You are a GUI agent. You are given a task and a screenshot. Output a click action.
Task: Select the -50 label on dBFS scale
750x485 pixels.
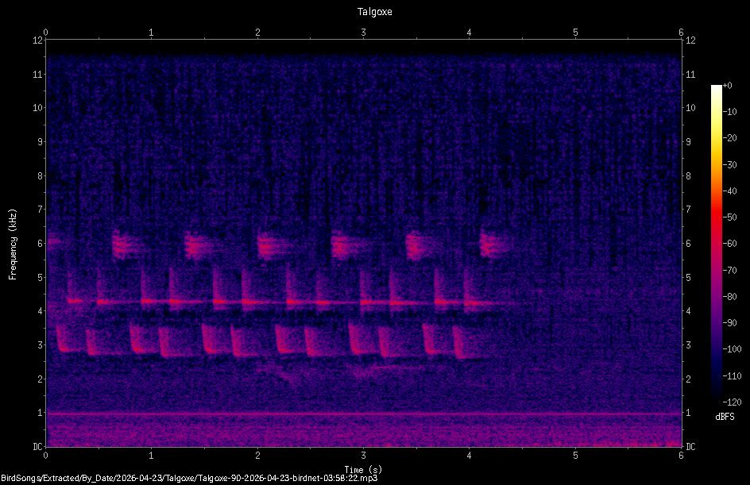tap(729, 217)
